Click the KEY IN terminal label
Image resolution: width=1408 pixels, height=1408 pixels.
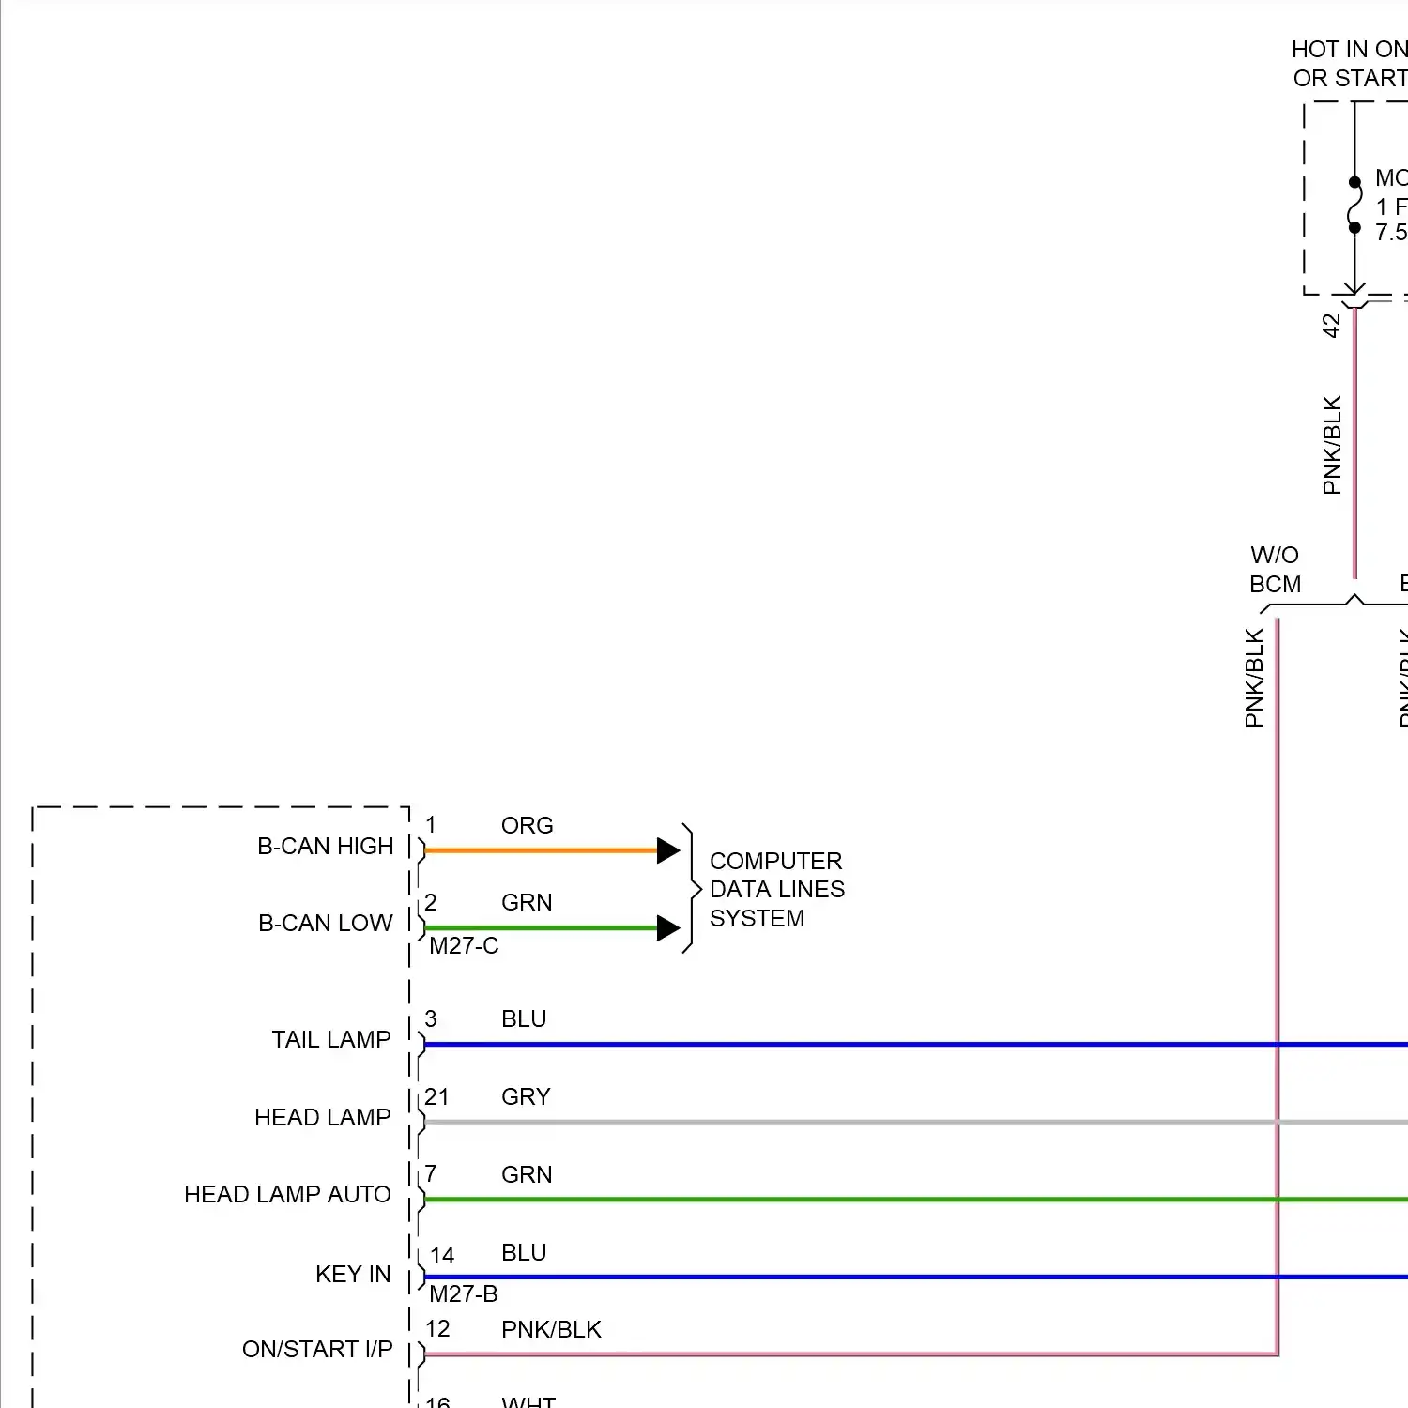point(353,1275)
